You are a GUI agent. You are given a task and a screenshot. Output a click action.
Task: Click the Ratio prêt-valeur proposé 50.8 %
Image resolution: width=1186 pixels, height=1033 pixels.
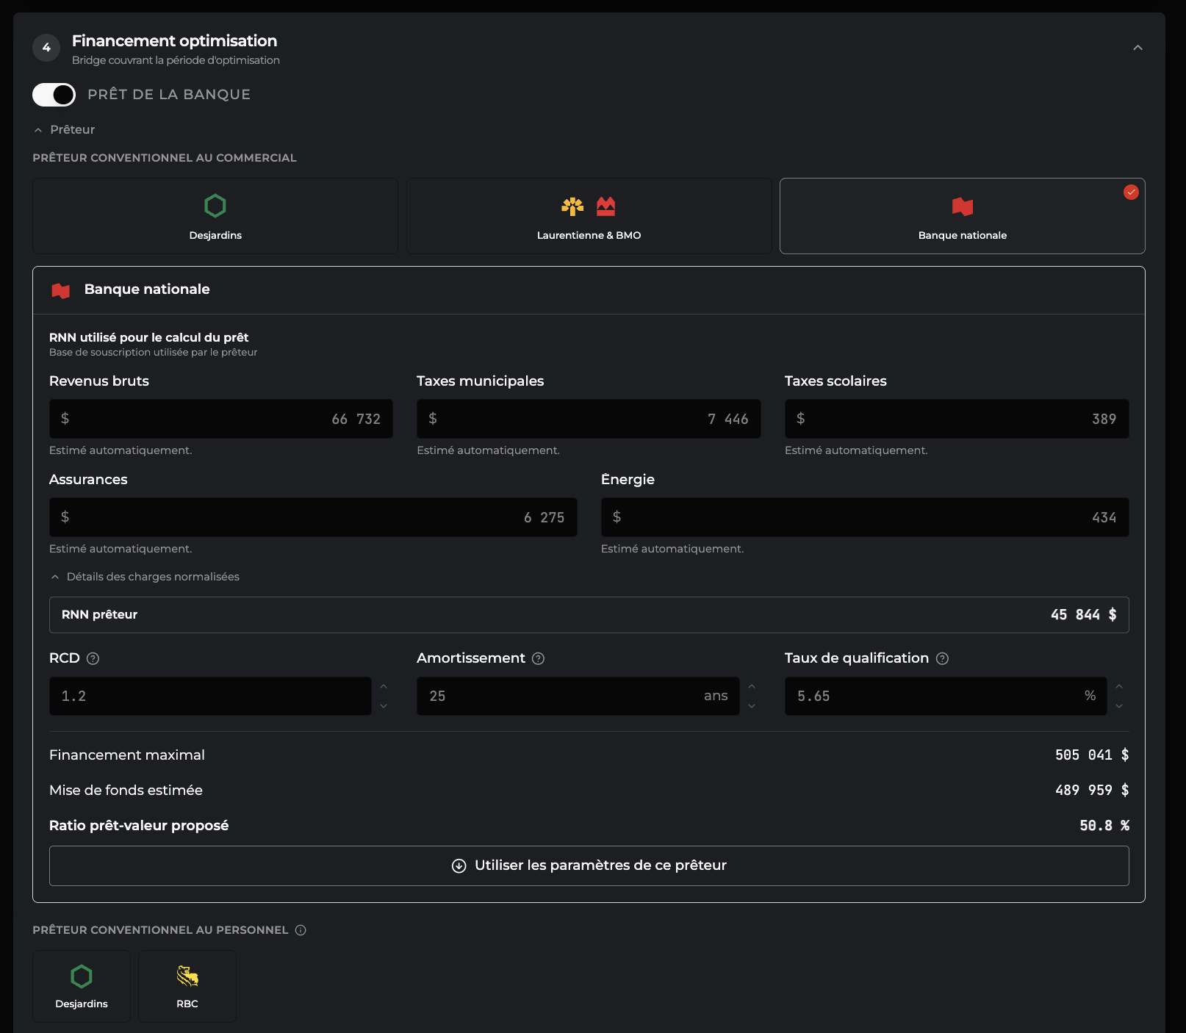pos(1104,826)
